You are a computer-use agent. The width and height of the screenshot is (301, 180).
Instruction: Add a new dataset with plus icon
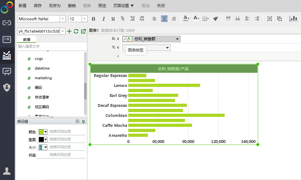coord(69,31)
